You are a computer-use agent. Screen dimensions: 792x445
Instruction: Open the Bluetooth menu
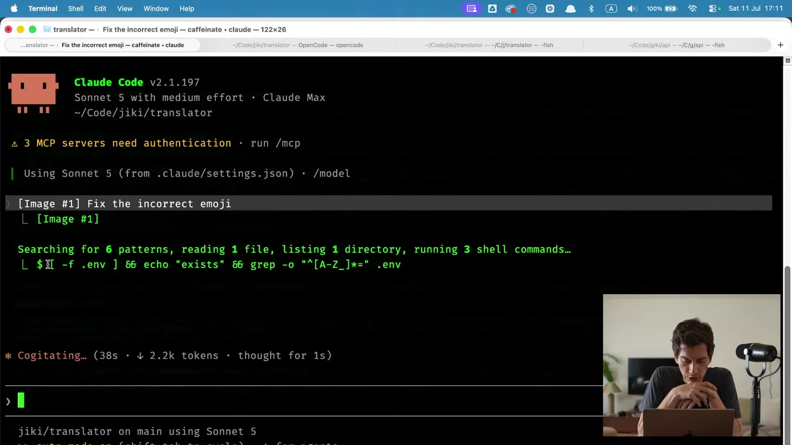(x=591, y=8)
